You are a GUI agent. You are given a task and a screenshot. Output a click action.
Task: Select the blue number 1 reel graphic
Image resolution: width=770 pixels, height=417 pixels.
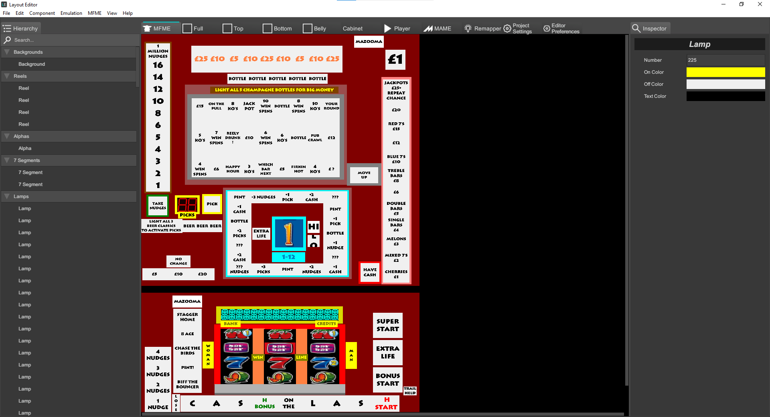tap(289, 234)
